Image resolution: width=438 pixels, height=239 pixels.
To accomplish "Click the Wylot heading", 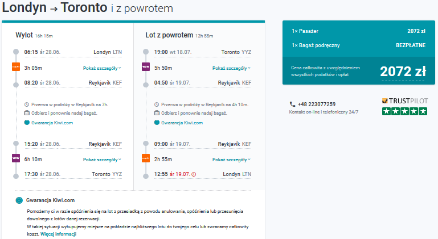I will pyautogui.click(x=24, y=35).
